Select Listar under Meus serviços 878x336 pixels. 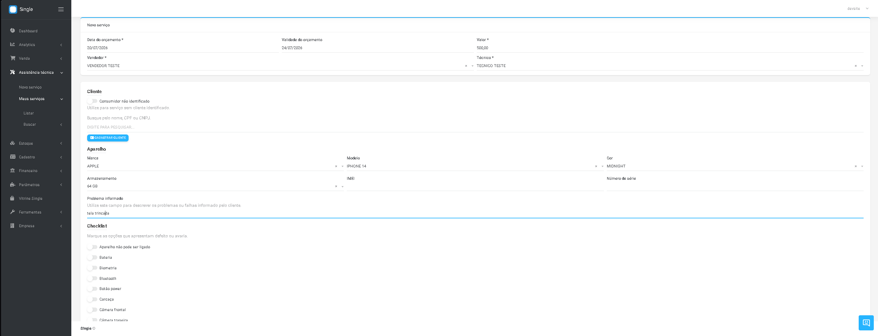(x=29, y=113)
